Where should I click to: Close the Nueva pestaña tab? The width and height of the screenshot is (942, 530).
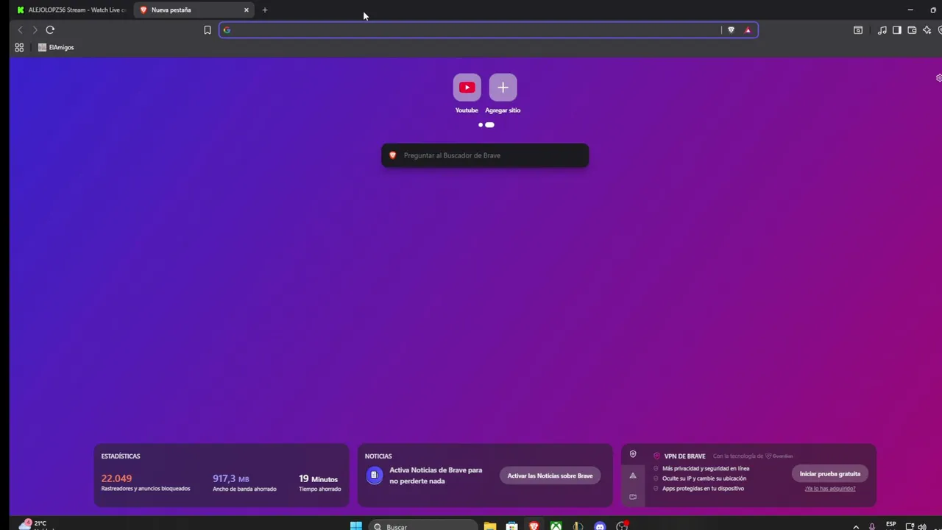click(247, 10)
